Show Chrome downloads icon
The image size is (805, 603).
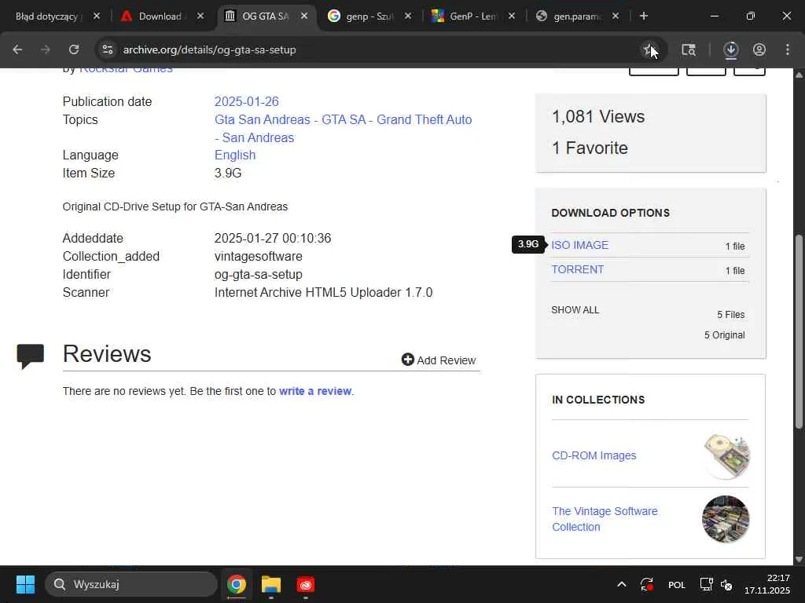[x=730, y=49]
